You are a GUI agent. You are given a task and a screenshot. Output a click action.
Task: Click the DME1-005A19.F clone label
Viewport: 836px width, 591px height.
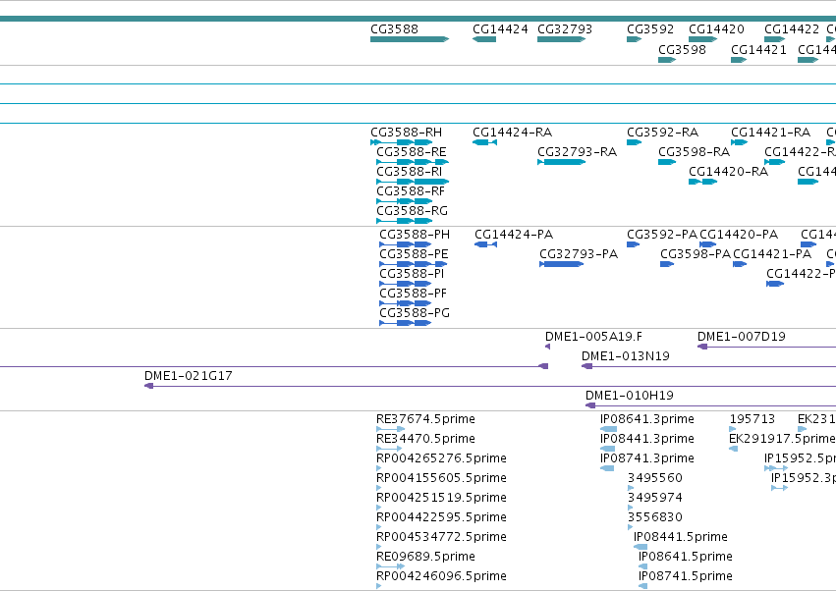click(x=593, y=337)
